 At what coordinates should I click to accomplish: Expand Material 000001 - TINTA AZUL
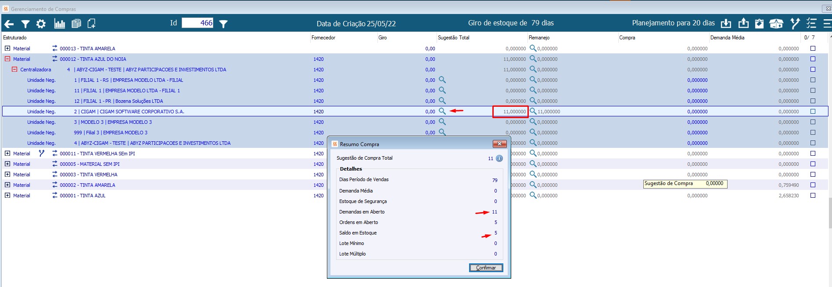point(7,196)
